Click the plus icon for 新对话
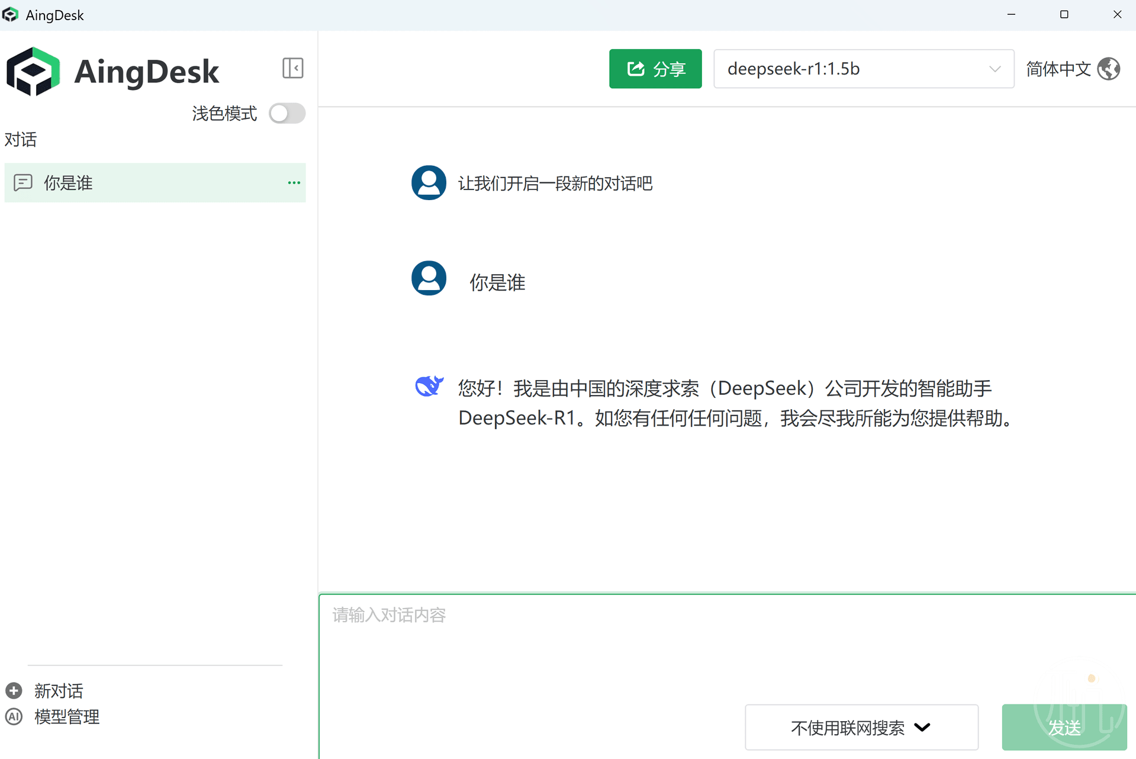 (x=14, y=690)
